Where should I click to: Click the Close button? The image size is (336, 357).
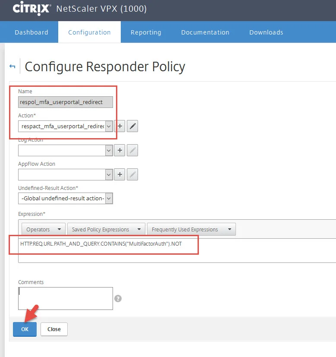(54, 329)
